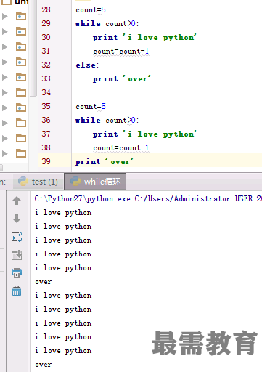This screenshot has height=372, width=262.
Task: Click 'count=count-1' on line 38
Action: [121, 148]
